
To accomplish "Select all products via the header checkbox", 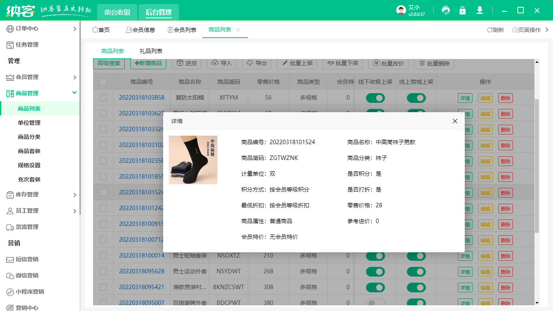I will (x=103, y=81).
